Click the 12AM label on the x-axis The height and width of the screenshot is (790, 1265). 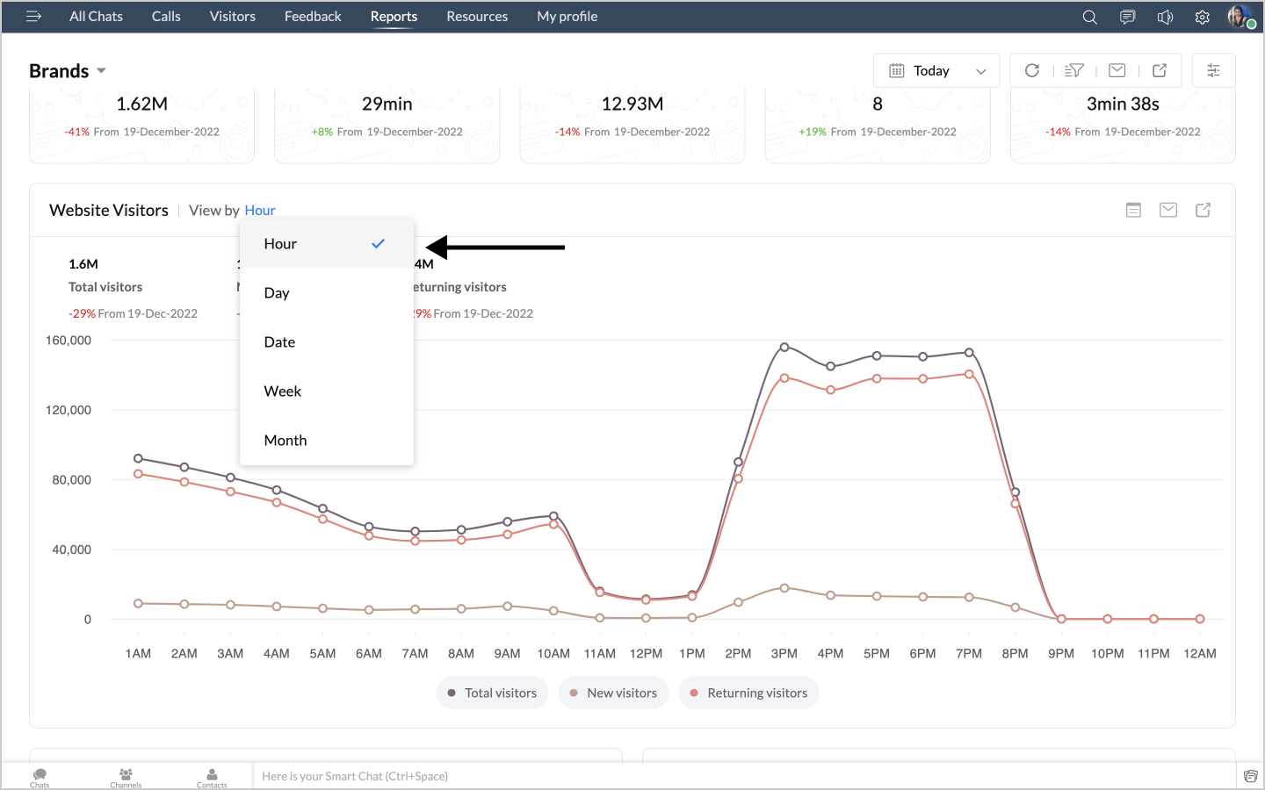[1200, 654]
